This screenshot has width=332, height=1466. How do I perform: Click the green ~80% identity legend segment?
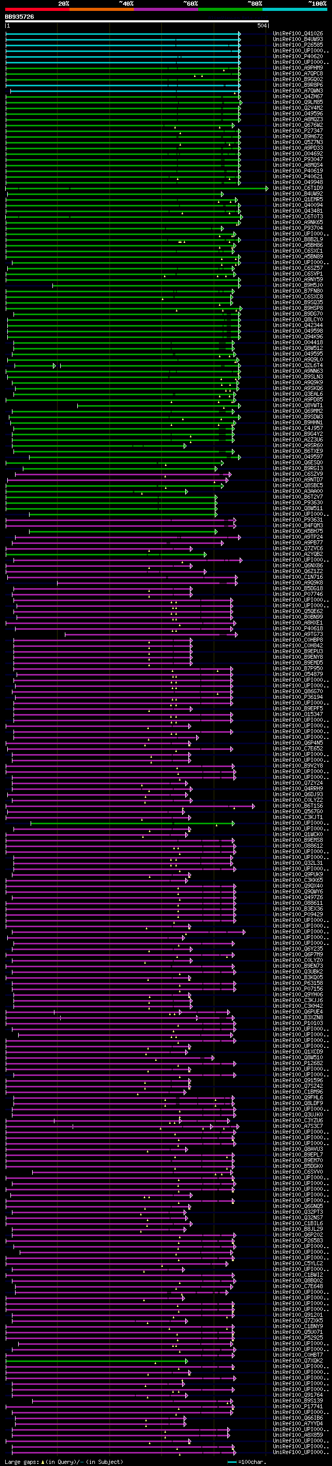point(230,9)
